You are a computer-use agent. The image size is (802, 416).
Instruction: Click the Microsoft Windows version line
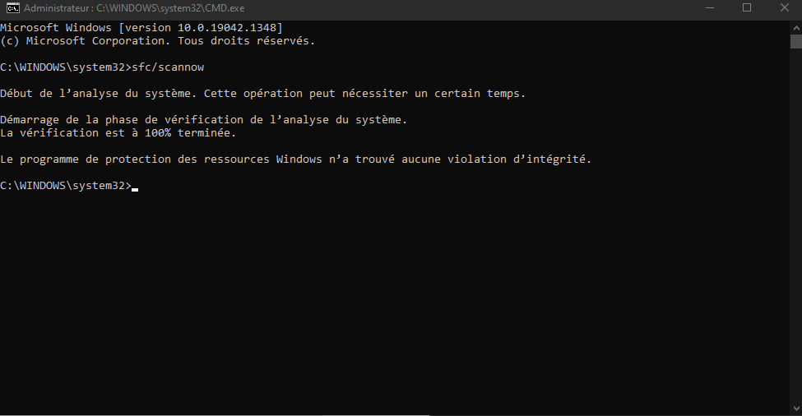[141, 28]
